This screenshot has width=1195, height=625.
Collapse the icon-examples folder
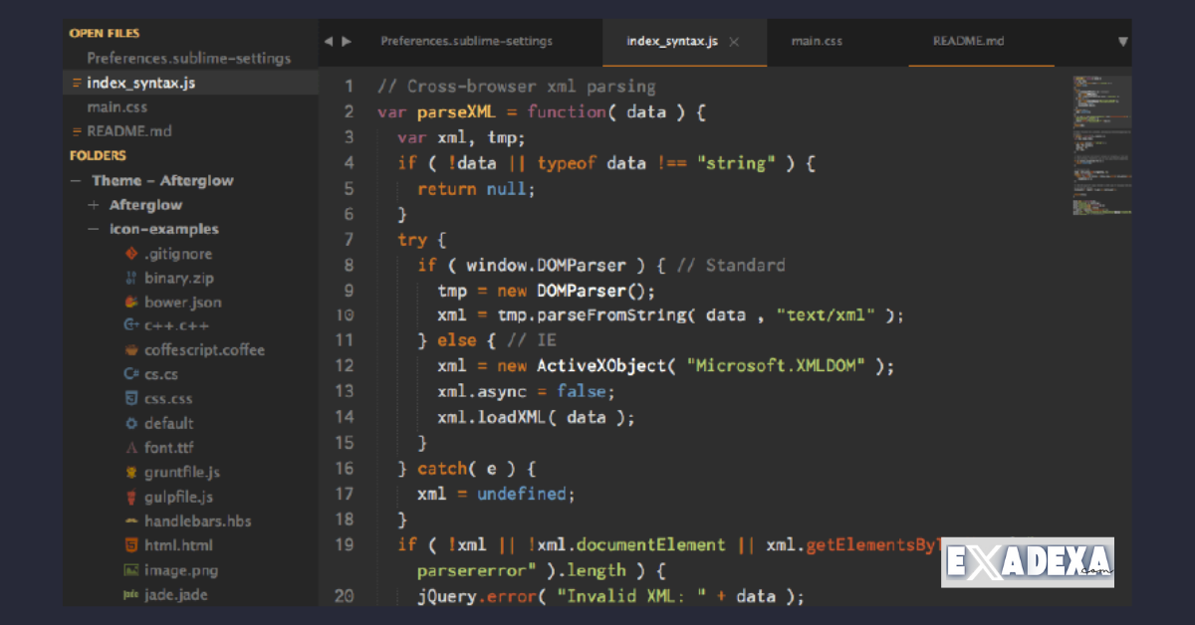(x=93, y=229)
